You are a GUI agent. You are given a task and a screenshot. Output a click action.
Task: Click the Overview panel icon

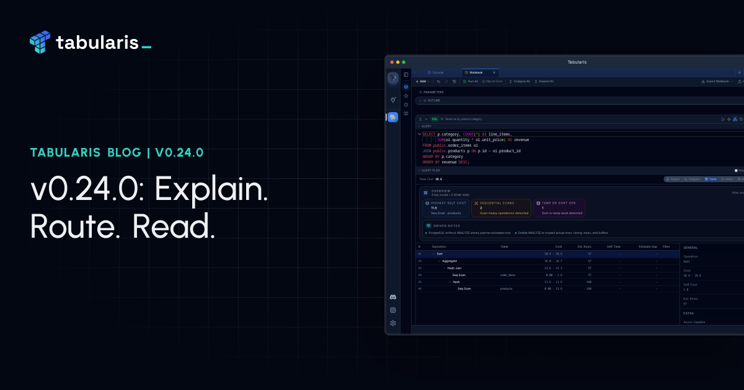tap(425, 193)
